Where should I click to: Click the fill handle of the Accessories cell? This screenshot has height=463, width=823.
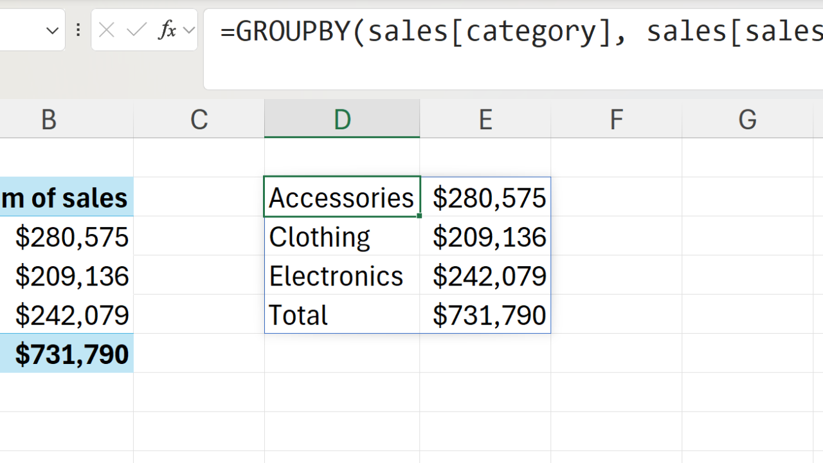[419, 216]
